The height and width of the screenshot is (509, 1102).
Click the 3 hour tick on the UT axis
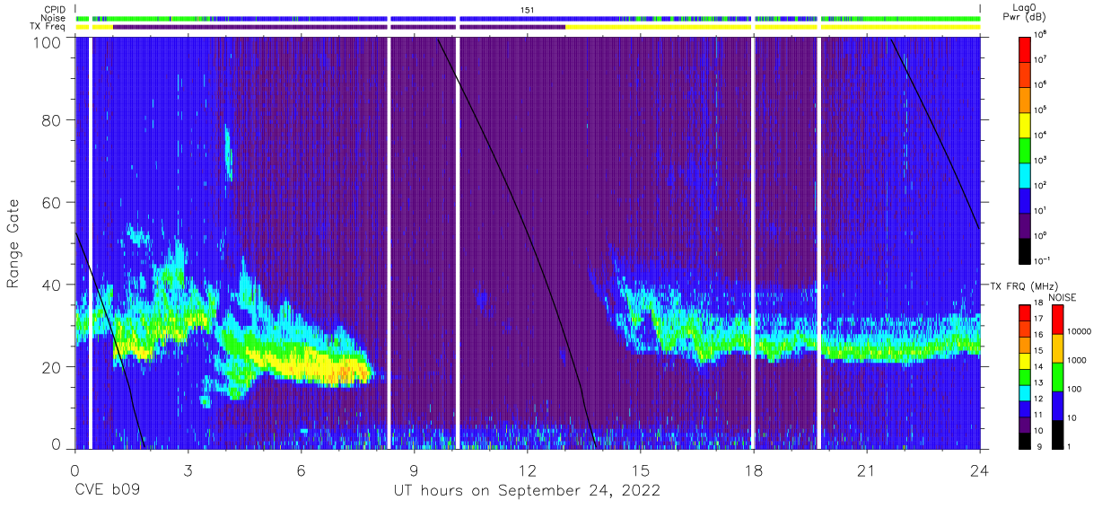(x=188, y=470)
